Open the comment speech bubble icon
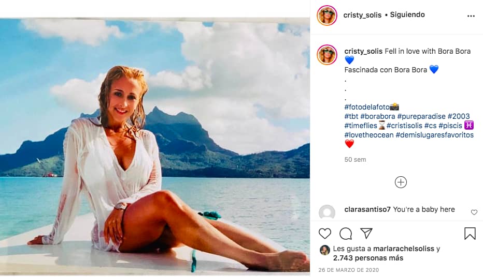The height and width of the screenshot is (277, 483). [346, 233]
